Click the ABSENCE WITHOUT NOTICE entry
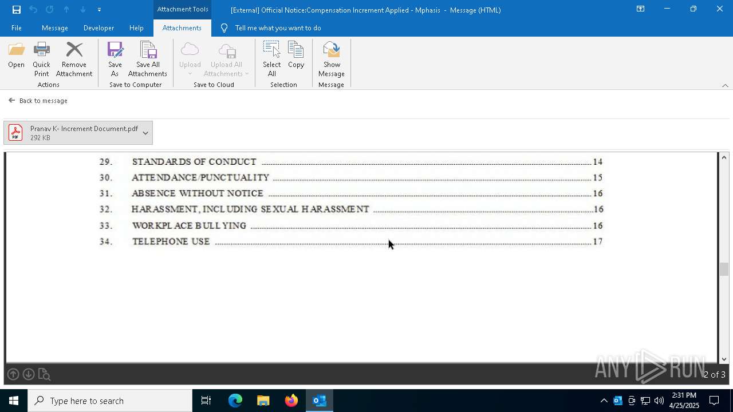Viewport: 733px width, 412px height. point(350,193)
